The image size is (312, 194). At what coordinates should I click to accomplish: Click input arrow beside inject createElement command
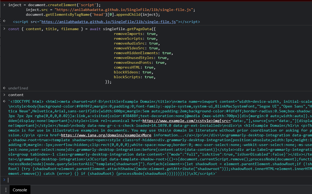pyautogui.click(x=4, y=5)
